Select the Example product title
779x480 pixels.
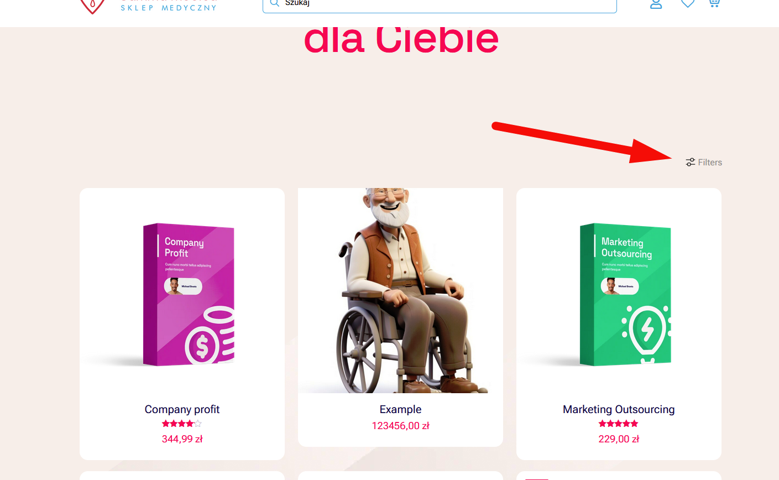point(400,409)
